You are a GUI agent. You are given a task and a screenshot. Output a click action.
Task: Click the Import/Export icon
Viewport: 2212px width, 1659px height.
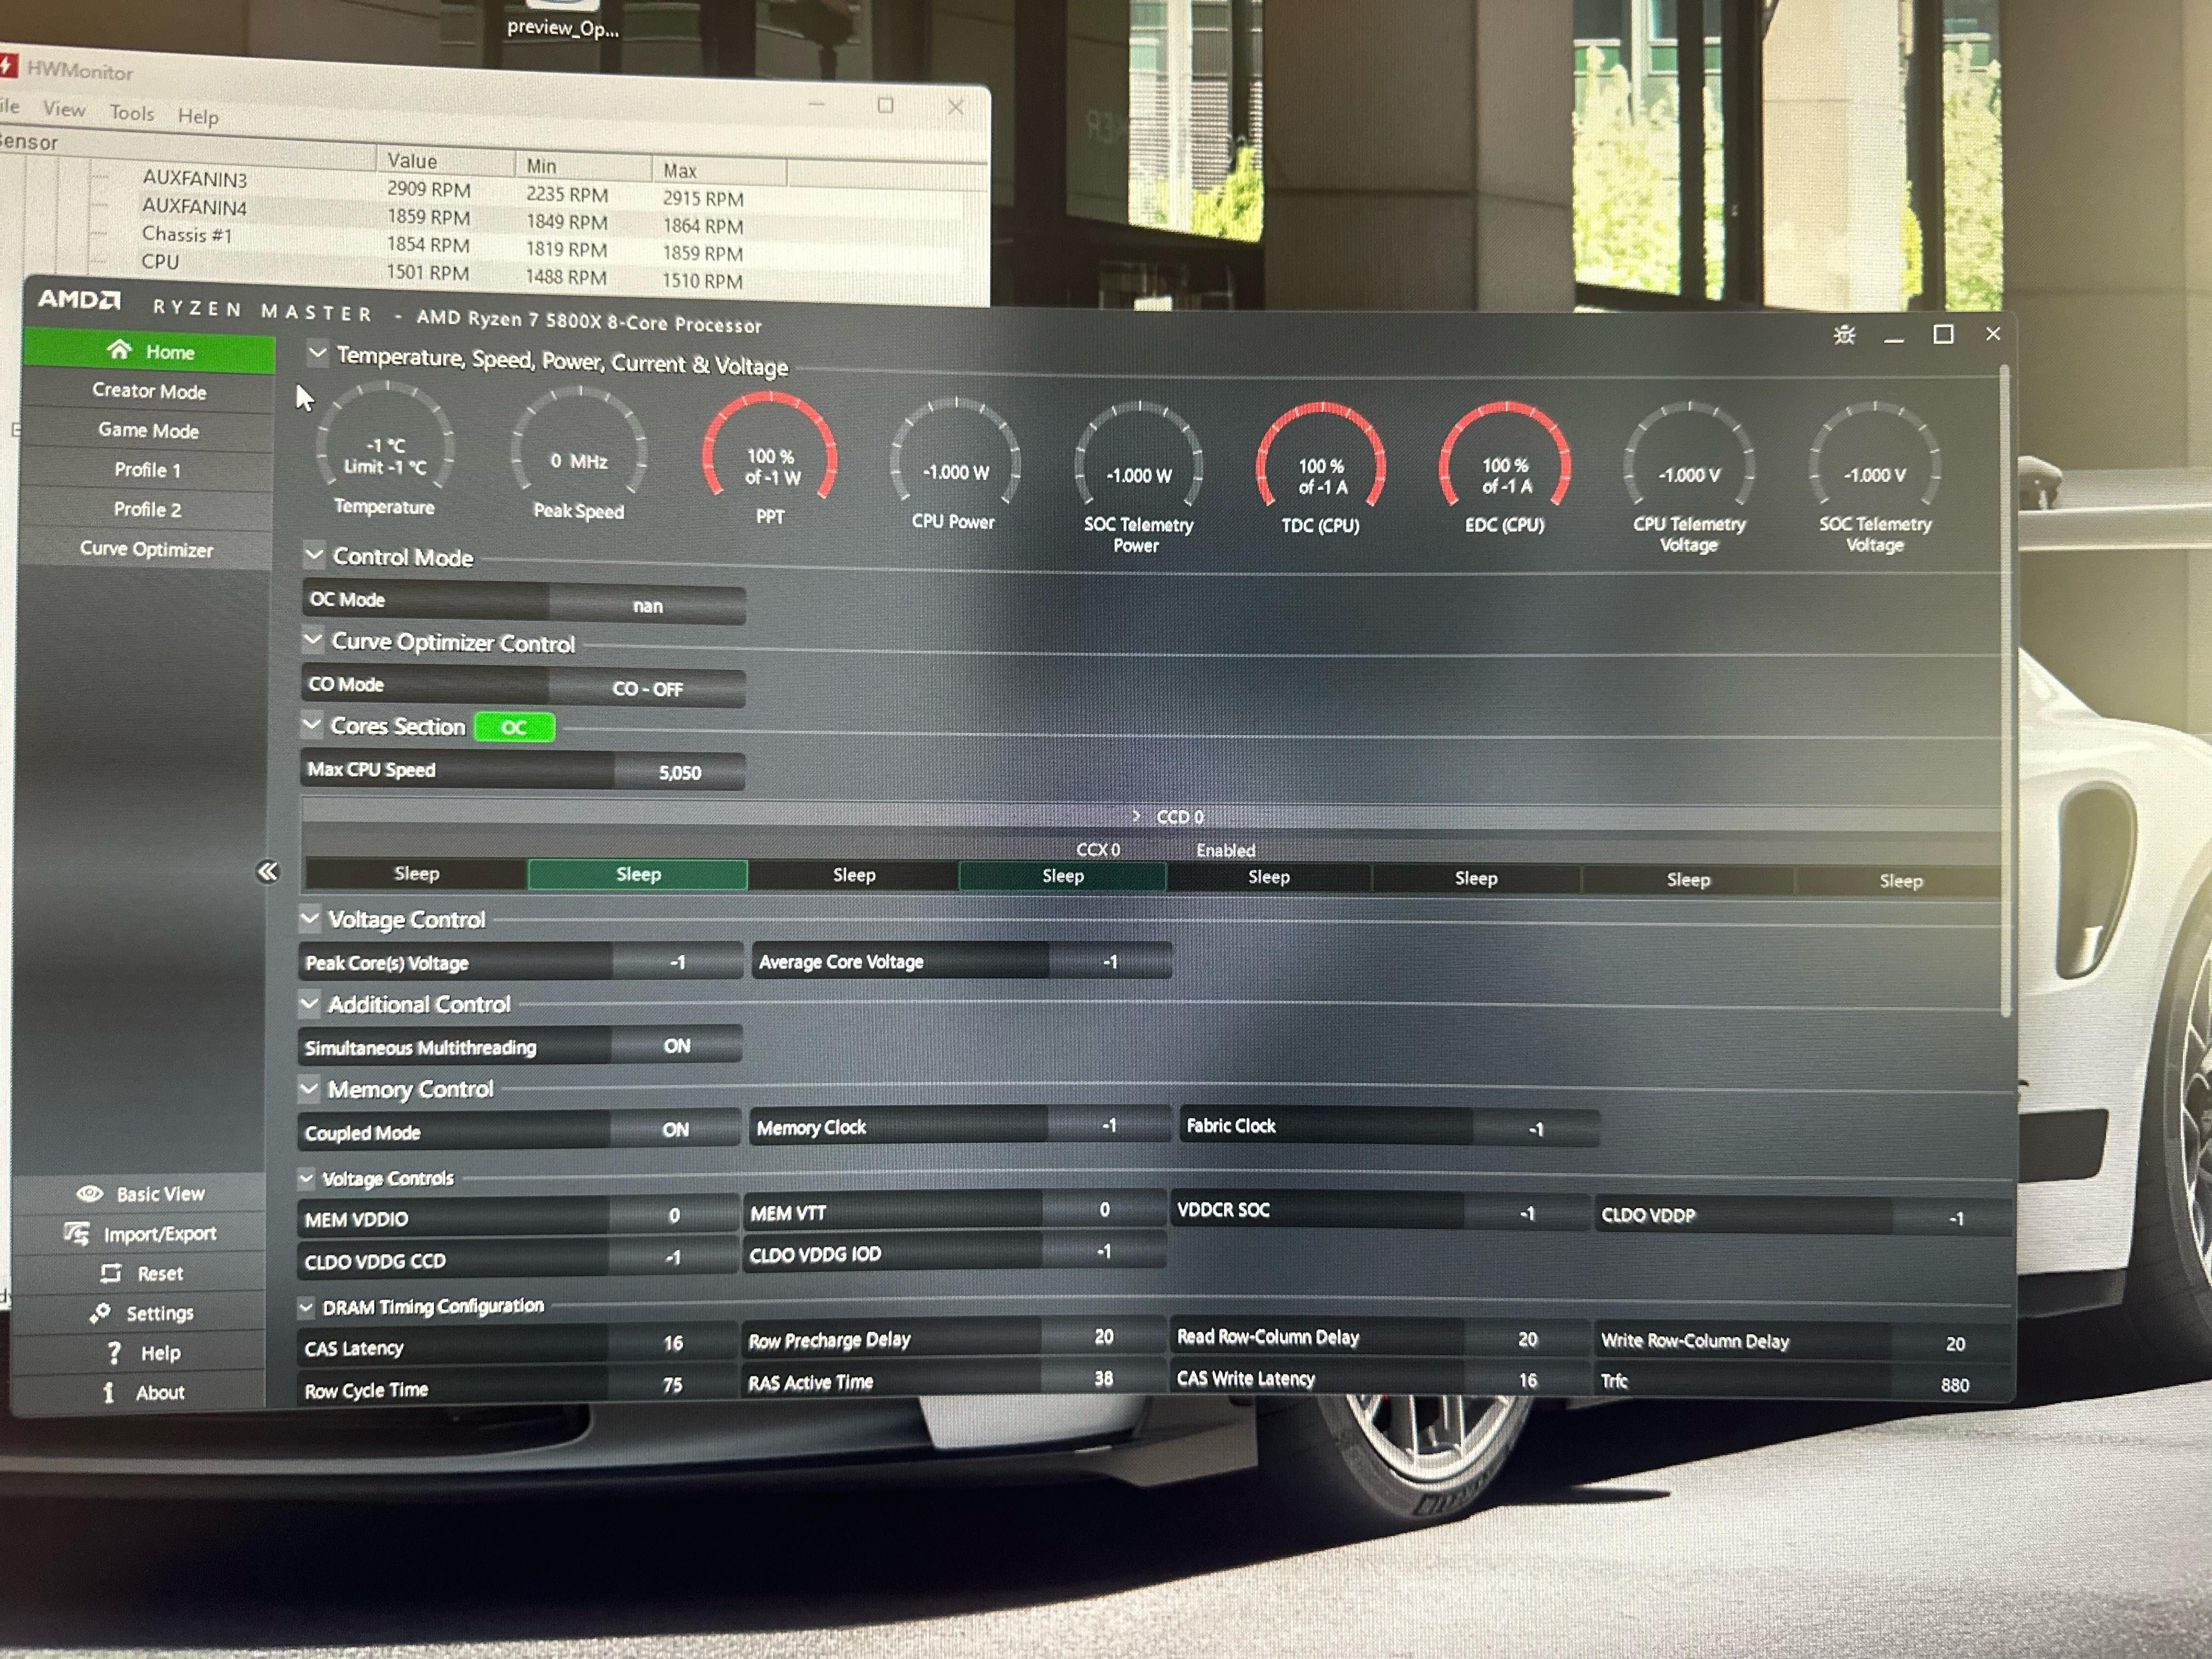(77, 1233)
